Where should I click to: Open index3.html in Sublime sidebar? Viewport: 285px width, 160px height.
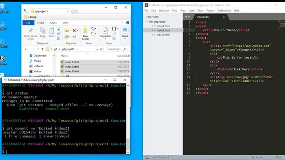tap(163, 35)
